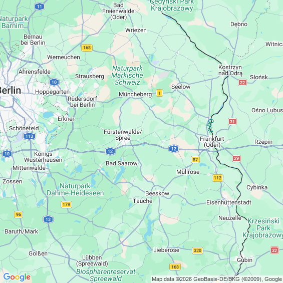Click the red 22 road shield near Słońsk
Viewport: 283px width, 283px height.
point(242,83)
